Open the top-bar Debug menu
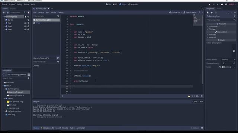 coord(19,4)
